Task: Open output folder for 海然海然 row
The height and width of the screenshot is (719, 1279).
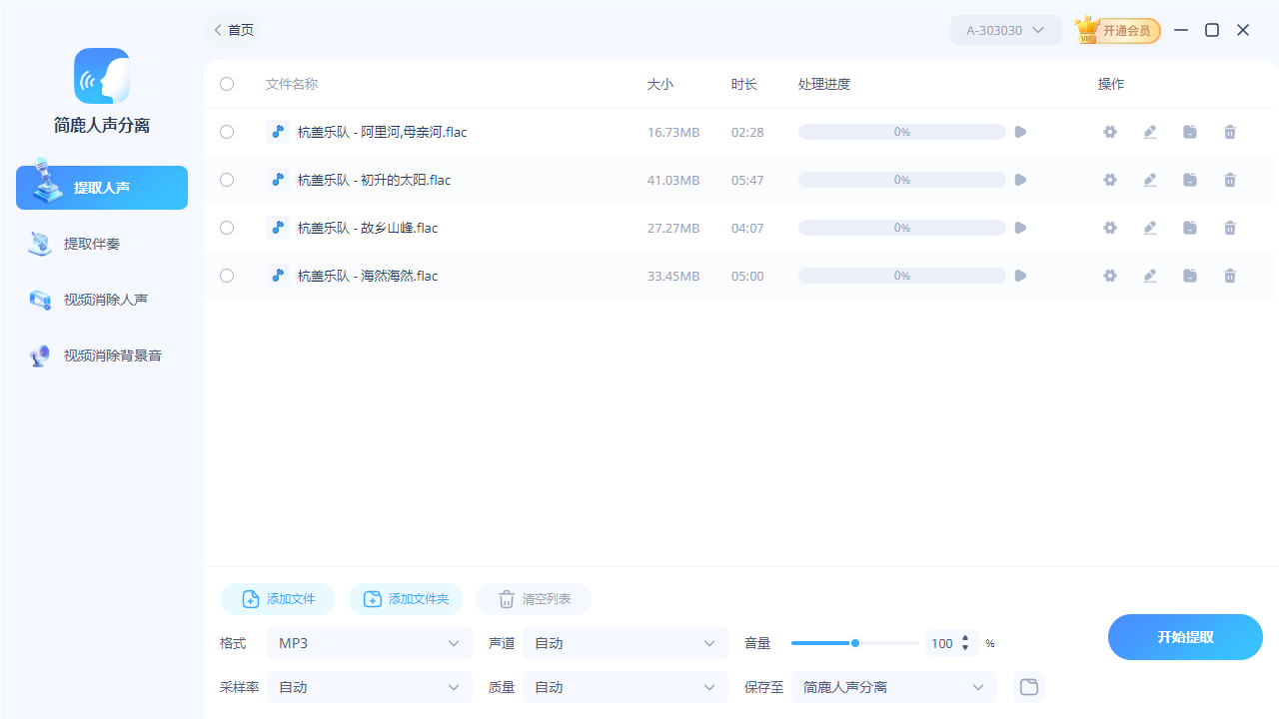Action: tap(1190, 276)
